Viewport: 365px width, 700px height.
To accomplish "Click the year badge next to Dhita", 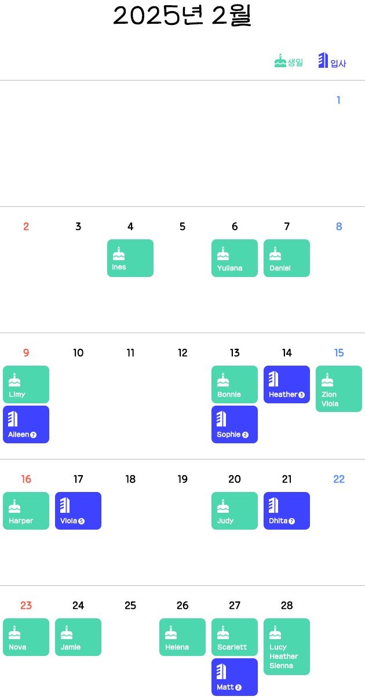I will click(x=291, y=521).
